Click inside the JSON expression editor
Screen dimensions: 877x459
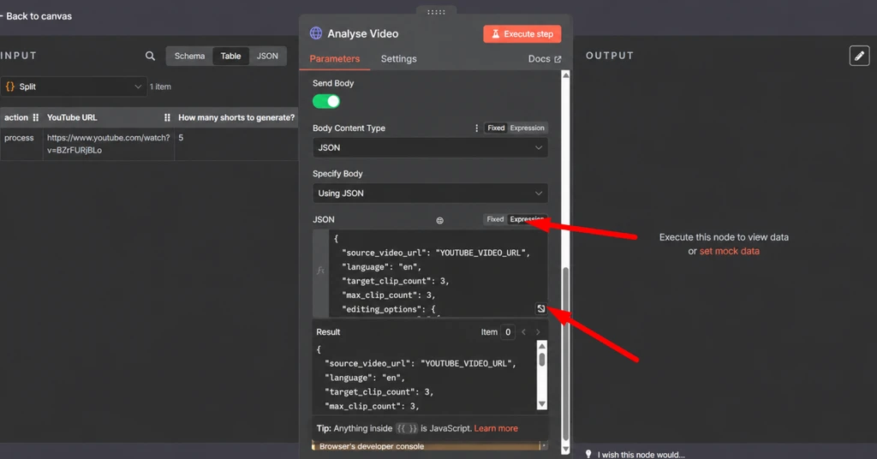(438, 273)
